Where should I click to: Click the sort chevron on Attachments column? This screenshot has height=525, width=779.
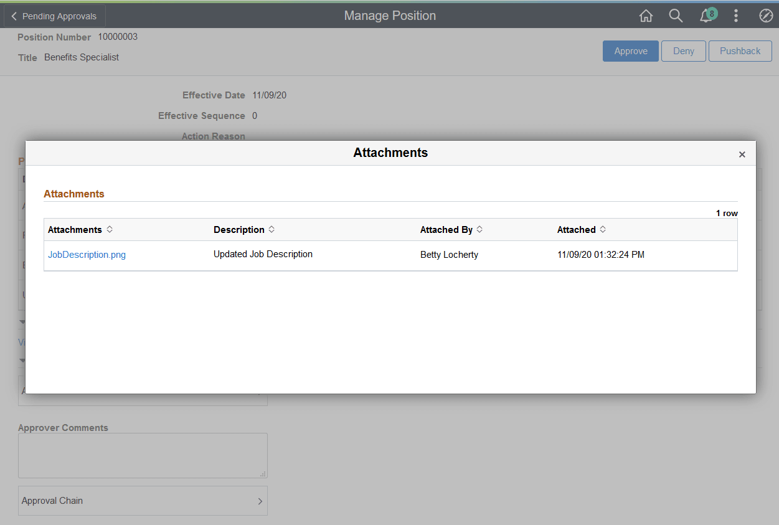[x=110, y=229]
